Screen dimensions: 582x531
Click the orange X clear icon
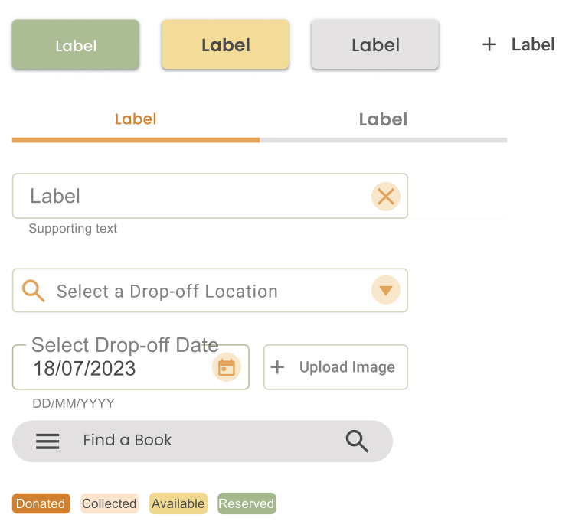pos(386,197)
